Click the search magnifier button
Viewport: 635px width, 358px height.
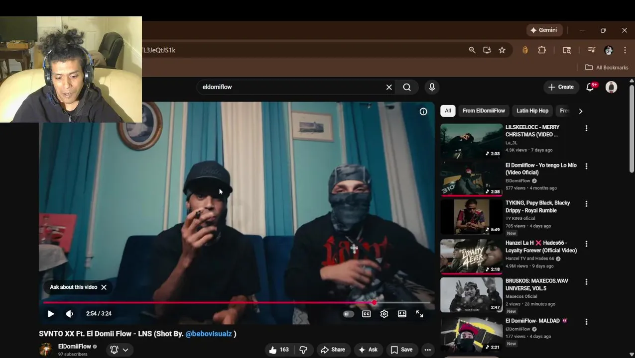click(407, 87)
